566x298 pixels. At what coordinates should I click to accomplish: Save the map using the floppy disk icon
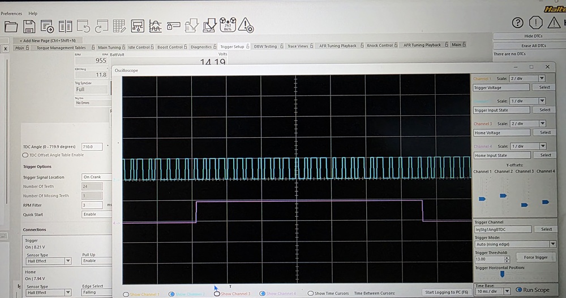[29, 27]
